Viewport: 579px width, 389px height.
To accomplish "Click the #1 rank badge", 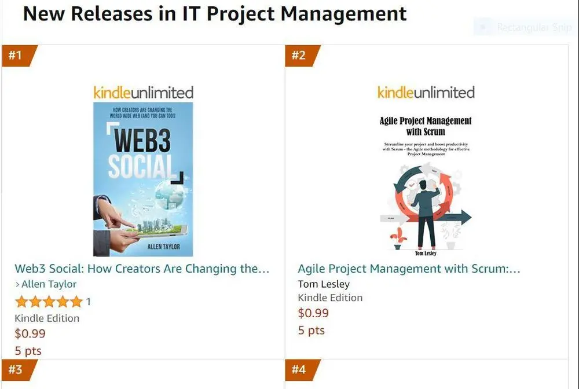I will pos(16,56).
